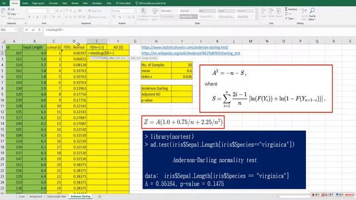356x200 pixels.
Task: Click the Clear eraser icon
Action: pyautogui.click(x=286, y=18)
